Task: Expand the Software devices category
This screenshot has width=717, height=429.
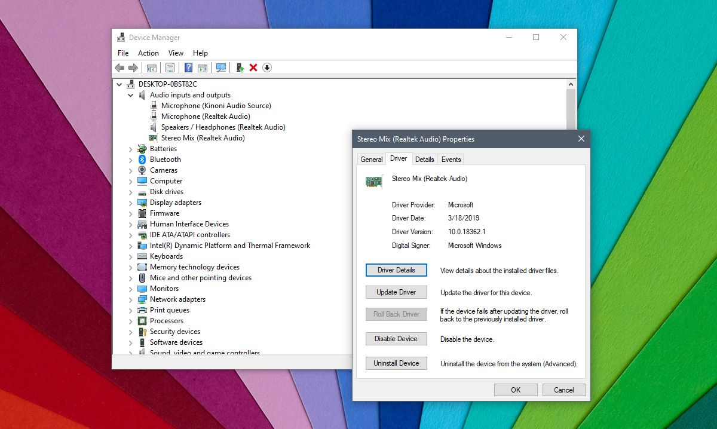Action: point(131,342)
